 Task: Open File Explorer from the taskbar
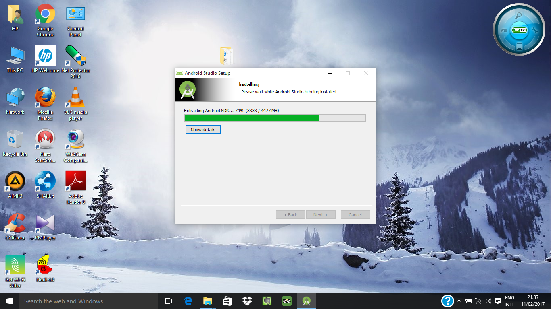tap(207, 301)
